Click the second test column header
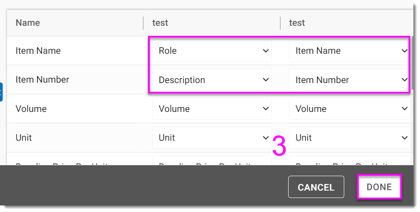The image size is (420, 212). [x=297, y=23]
